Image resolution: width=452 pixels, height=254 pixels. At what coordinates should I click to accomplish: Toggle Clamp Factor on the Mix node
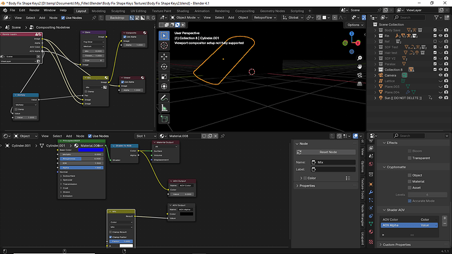111,237
